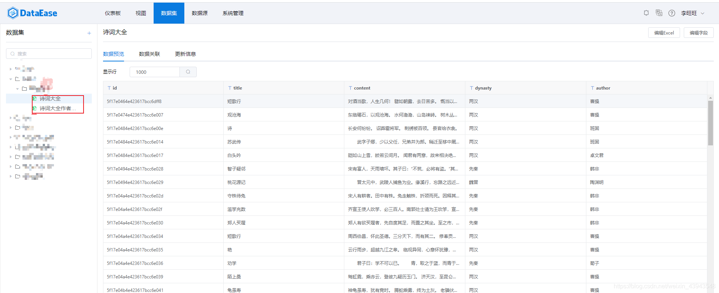The width and height of the screenshot is (719, 293).
Task: Click the Excel icon of 诗词大全作者
Action: point(34,108)
